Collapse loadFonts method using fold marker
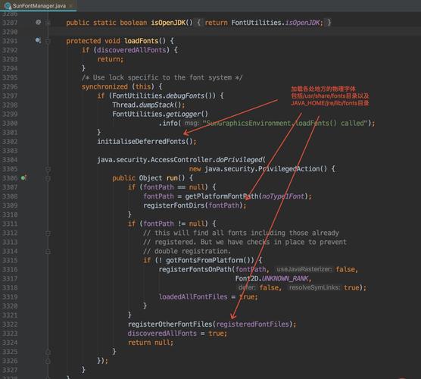This screenshot has height=379, width=421. coord(48,41)
